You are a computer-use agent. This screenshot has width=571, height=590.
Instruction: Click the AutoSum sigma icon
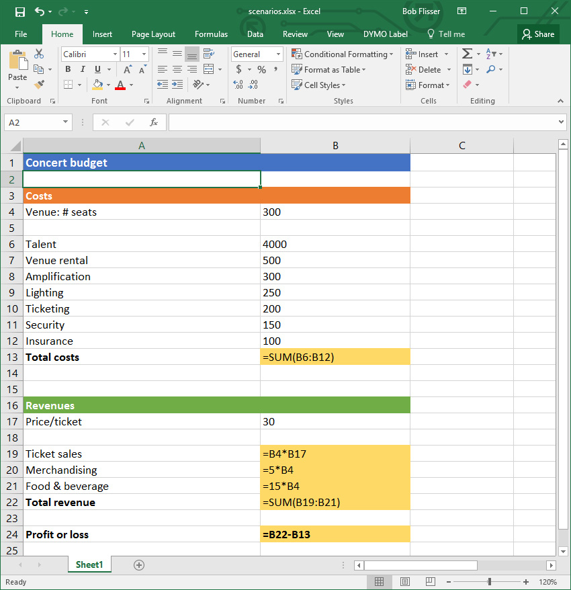(467, 54)
